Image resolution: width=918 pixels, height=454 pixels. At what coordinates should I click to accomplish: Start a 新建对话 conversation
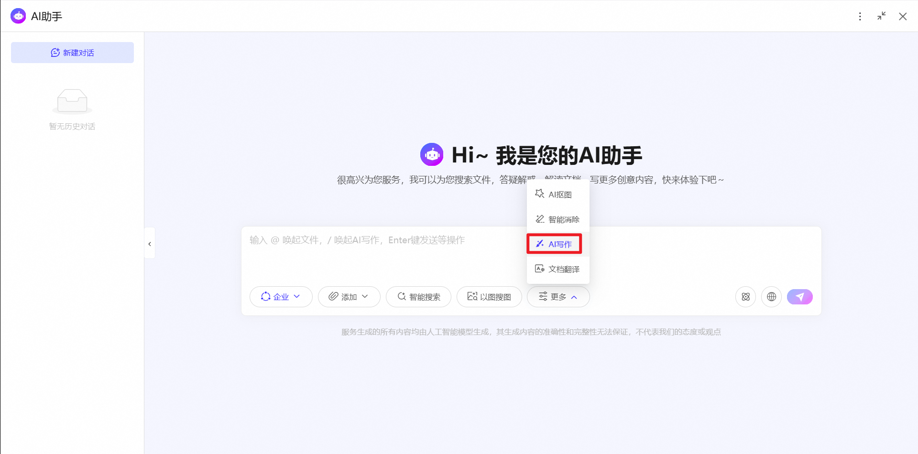(72, 53)
